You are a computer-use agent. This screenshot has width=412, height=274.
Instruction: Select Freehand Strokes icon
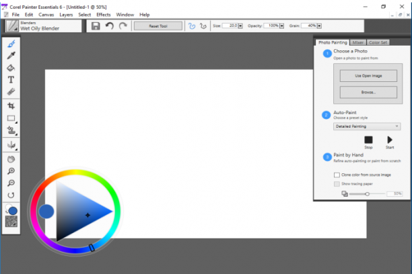[192, 26]
